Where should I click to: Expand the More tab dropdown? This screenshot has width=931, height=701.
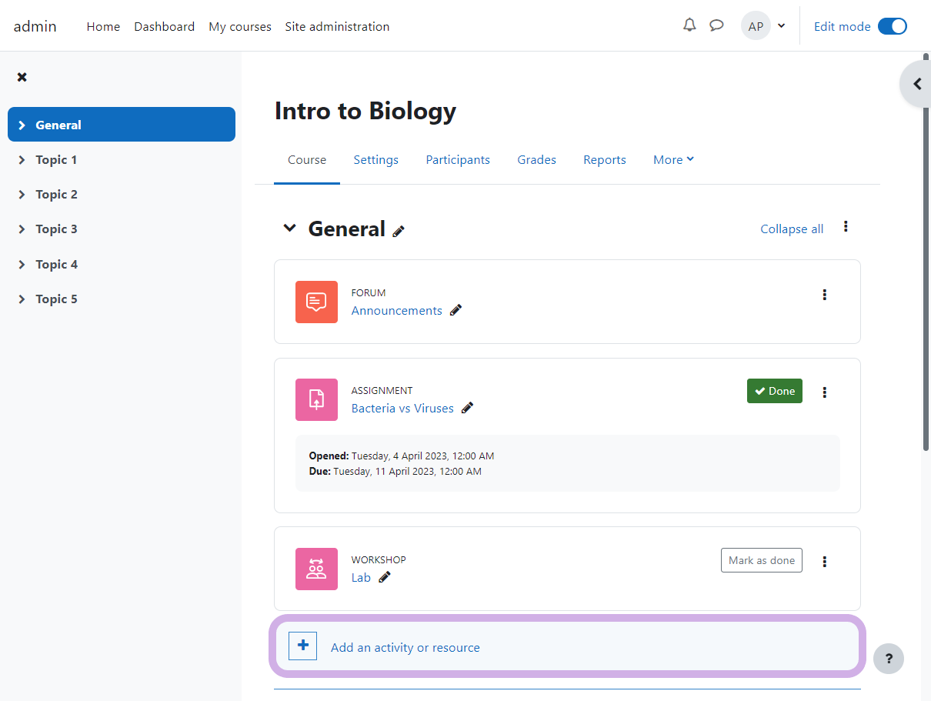click(x=673, y=159)
